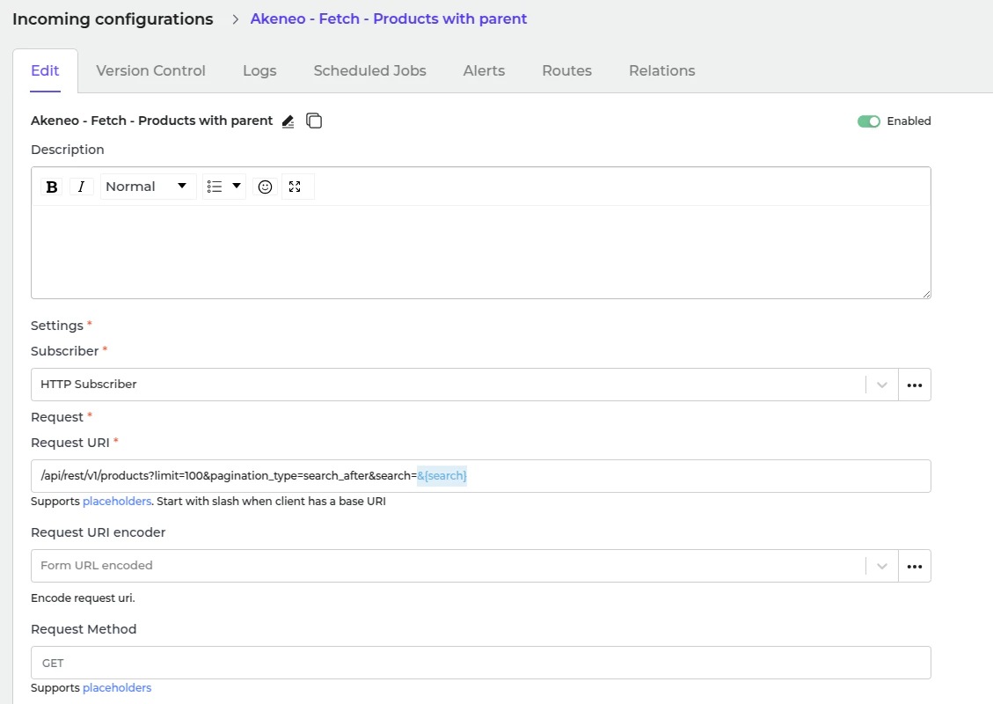
Task: Go to the Scheduled Jobs tab
Action: (x=369, y=71)
